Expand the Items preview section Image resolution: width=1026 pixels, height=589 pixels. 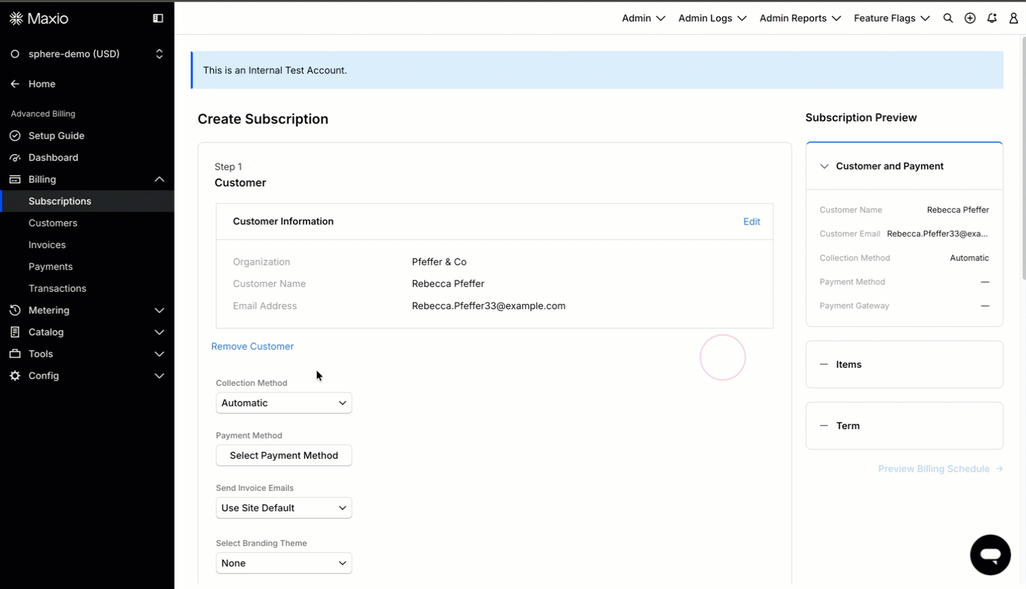pyautogui.click(x=904, y=365)
